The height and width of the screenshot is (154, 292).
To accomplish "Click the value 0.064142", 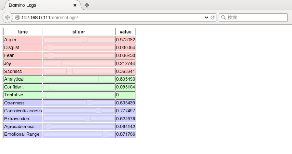I will click(x=126, y=126).
